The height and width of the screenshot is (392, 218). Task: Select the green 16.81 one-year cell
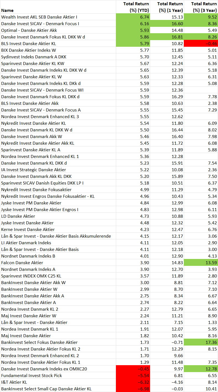167,37
